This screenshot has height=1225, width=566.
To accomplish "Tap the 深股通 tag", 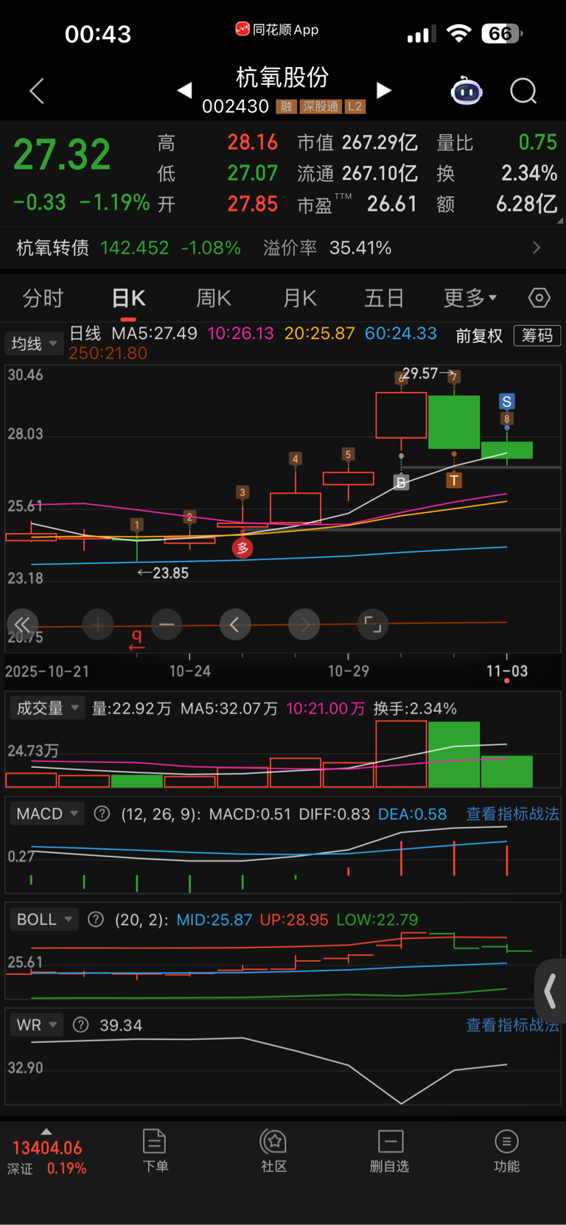I will point(321,106).
